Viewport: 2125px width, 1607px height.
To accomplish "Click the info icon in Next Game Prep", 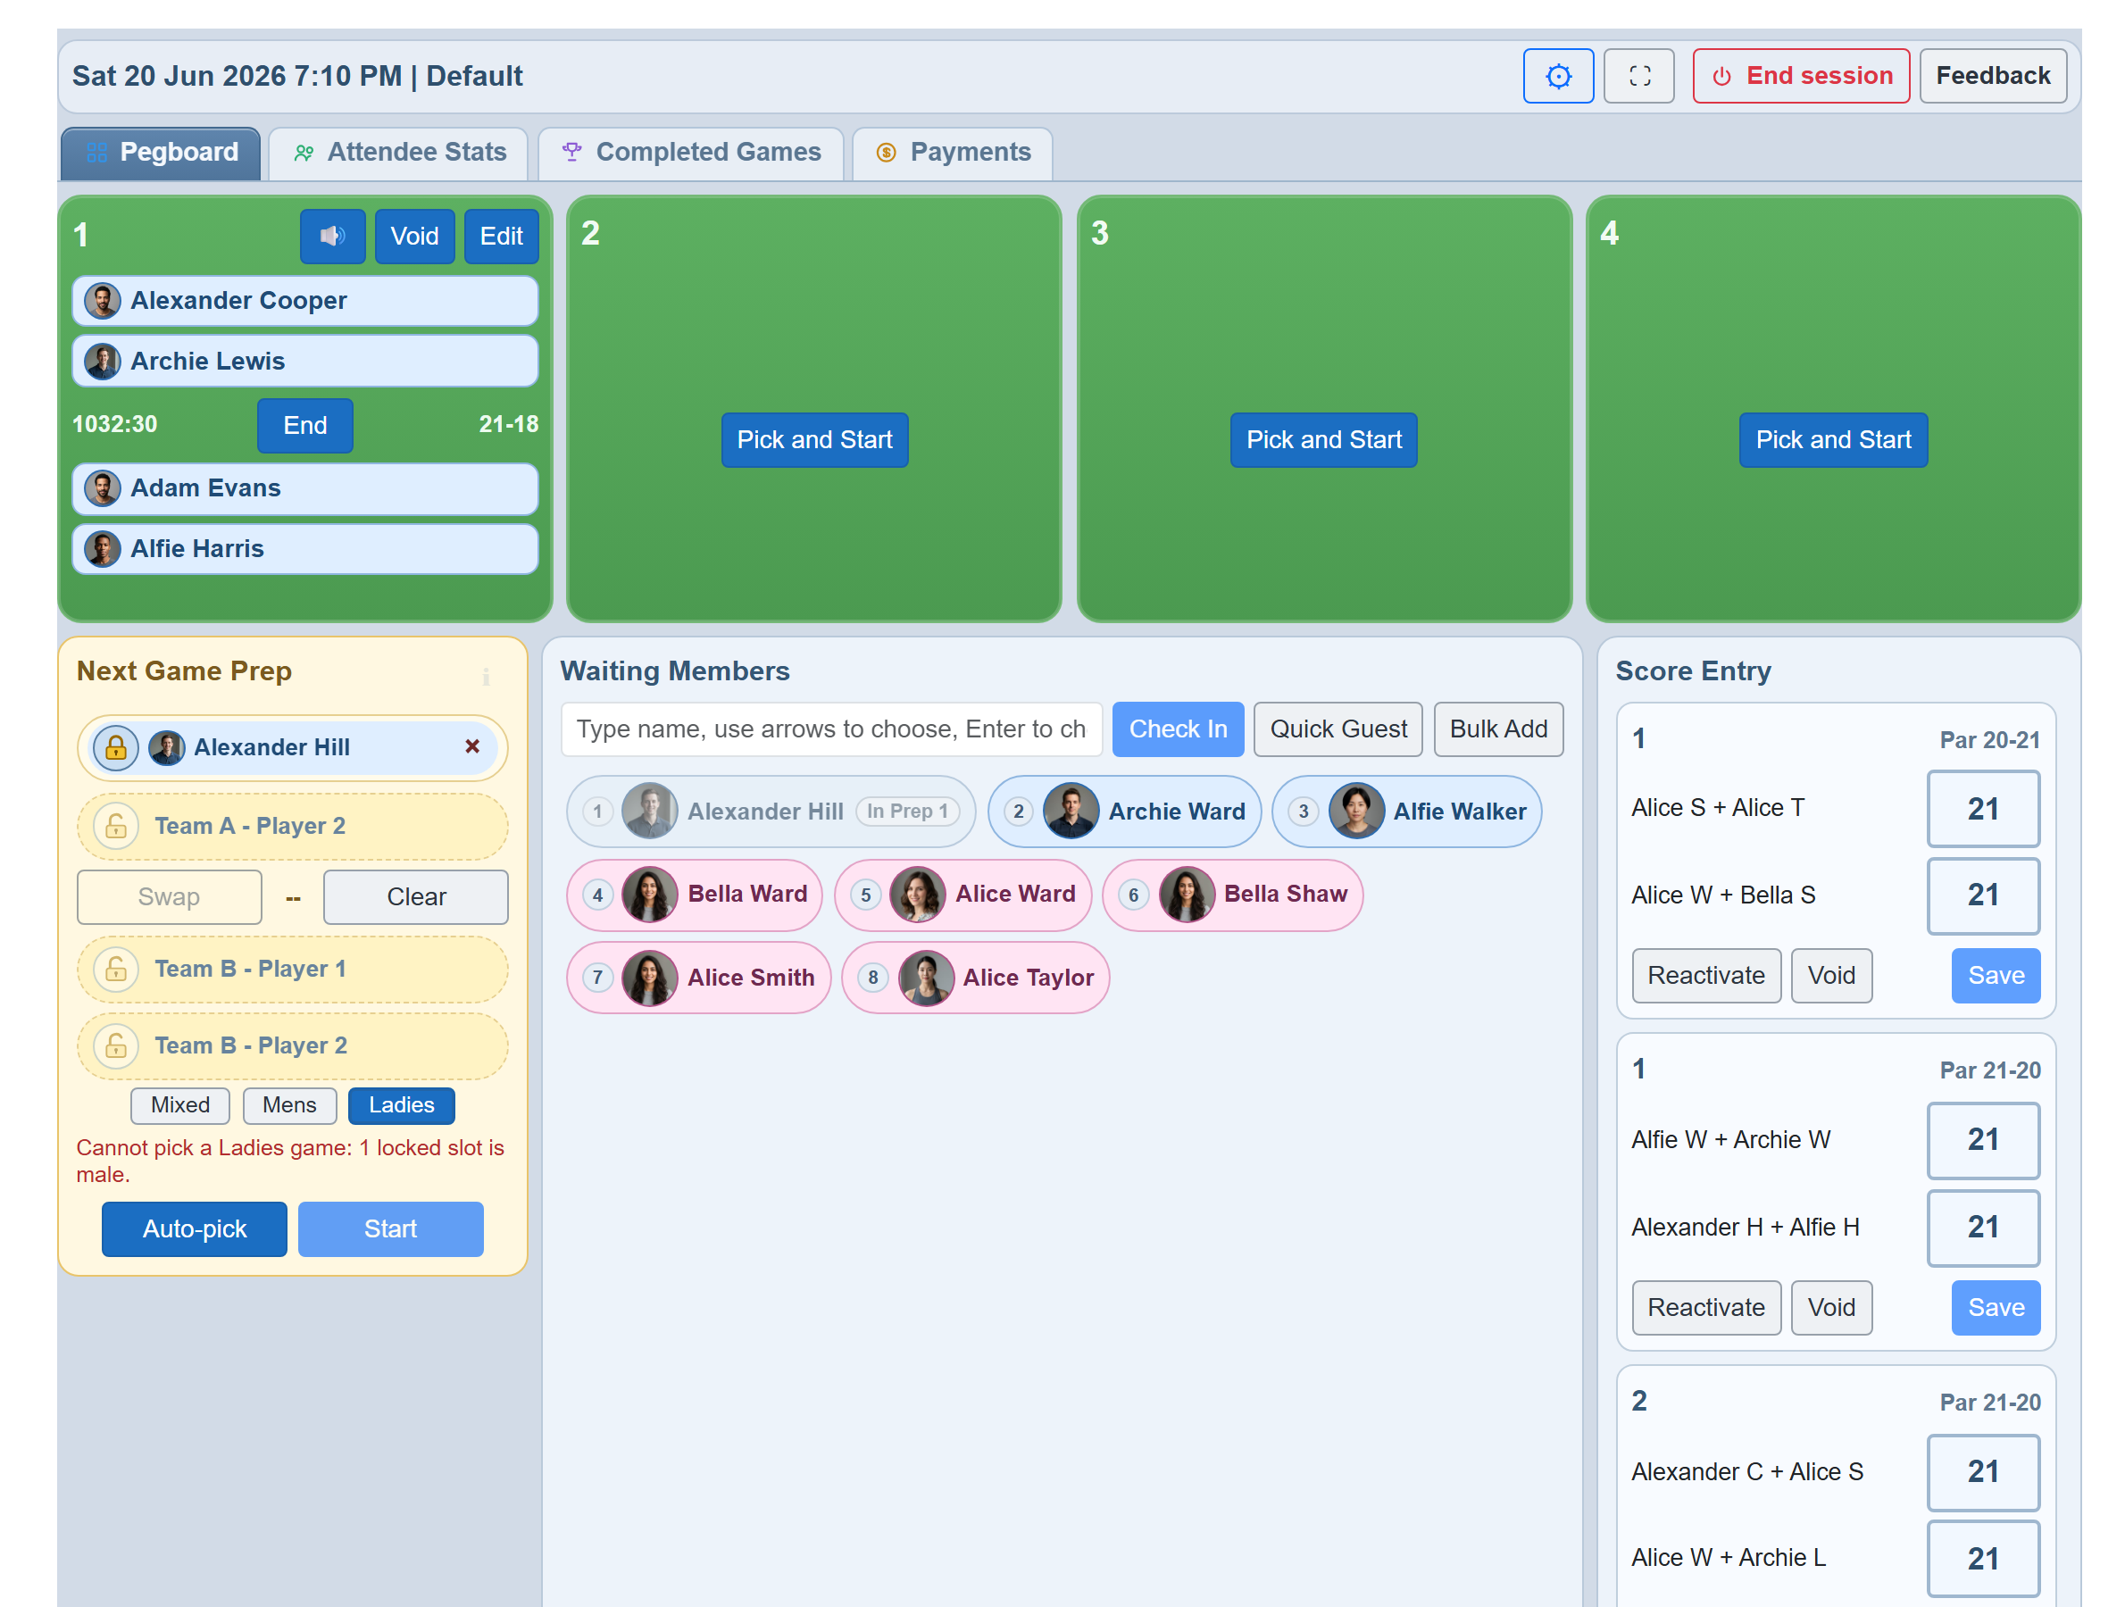I will tap(486, 678).
